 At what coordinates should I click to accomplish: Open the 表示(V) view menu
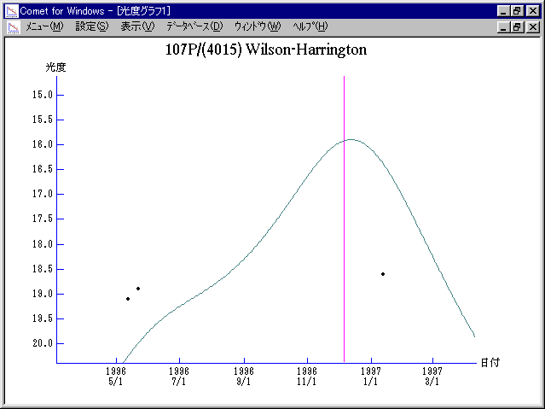coord(137,26)
